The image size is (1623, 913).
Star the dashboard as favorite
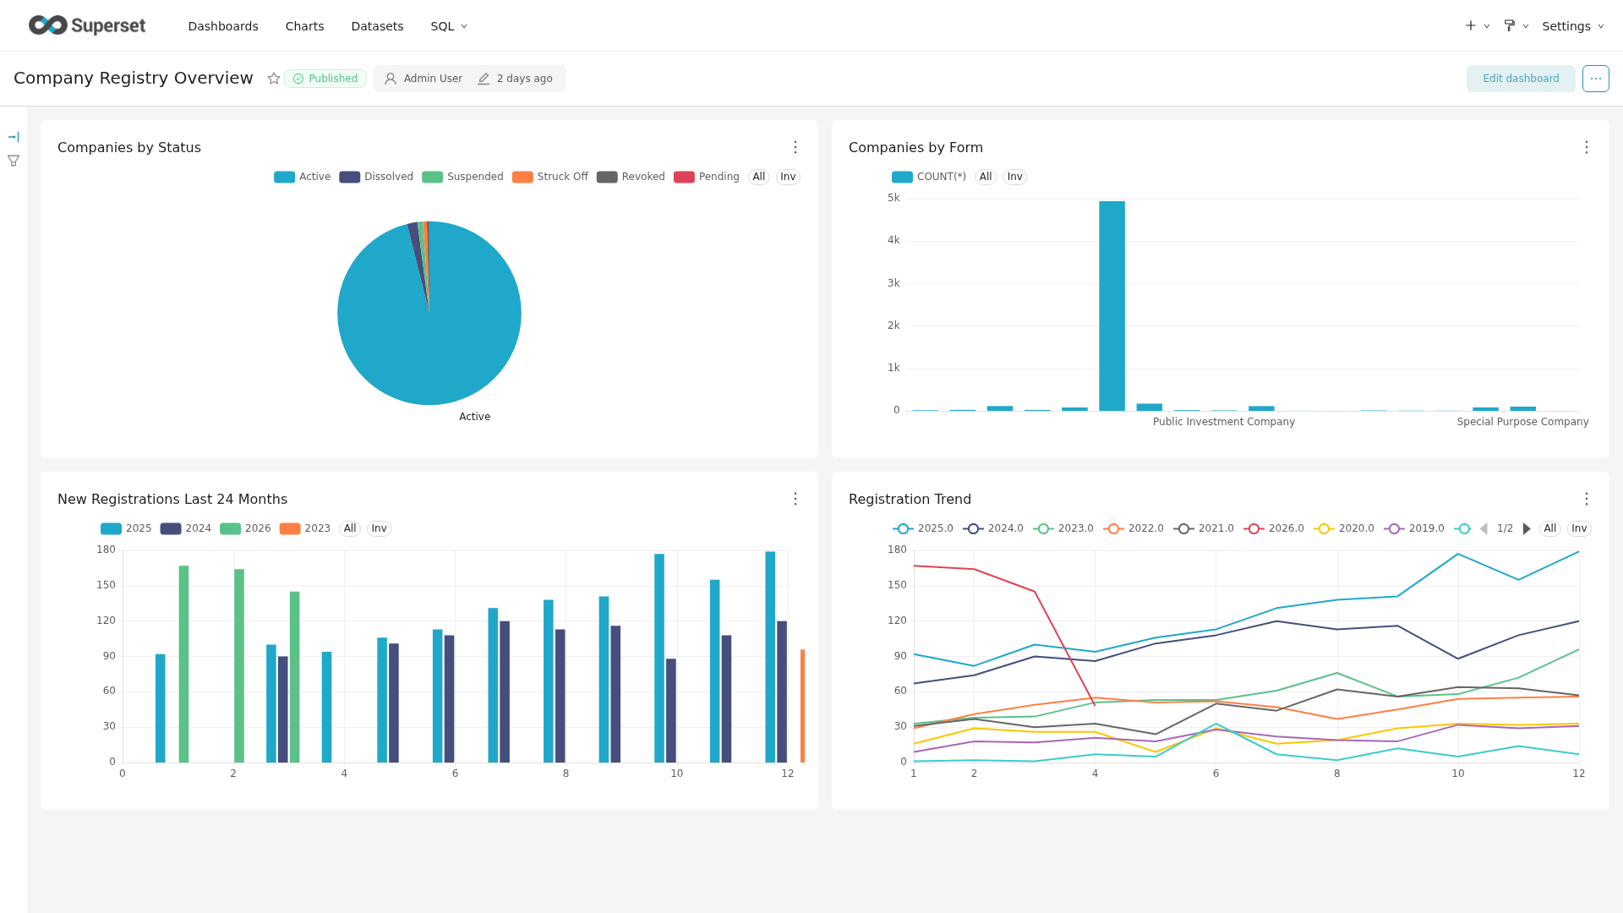tap(273, 79)
